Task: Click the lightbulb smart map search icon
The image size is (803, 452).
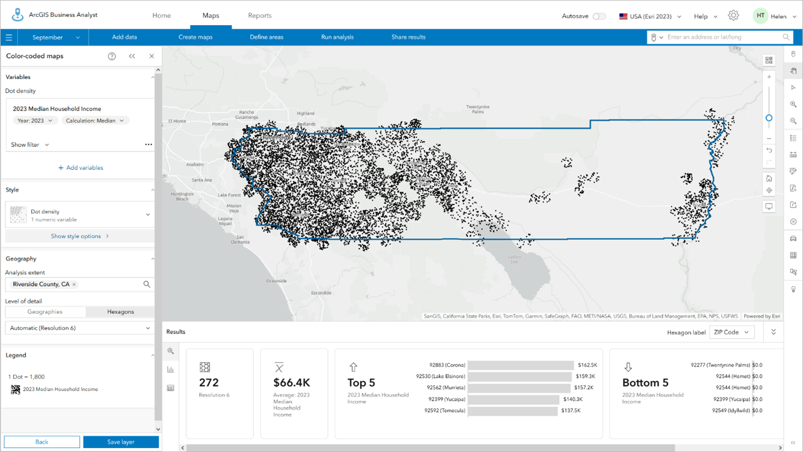Action: pyautogui.click(x=793, y=289)
